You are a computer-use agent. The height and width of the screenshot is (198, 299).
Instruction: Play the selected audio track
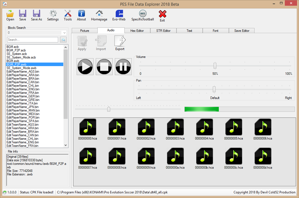(x=85, y=66)
